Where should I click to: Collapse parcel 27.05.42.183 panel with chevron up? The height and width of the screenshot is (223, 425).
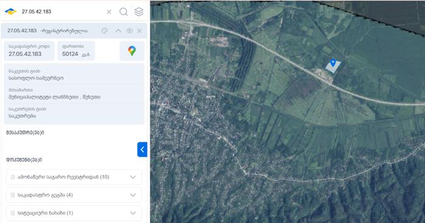[x=118, y=30]
